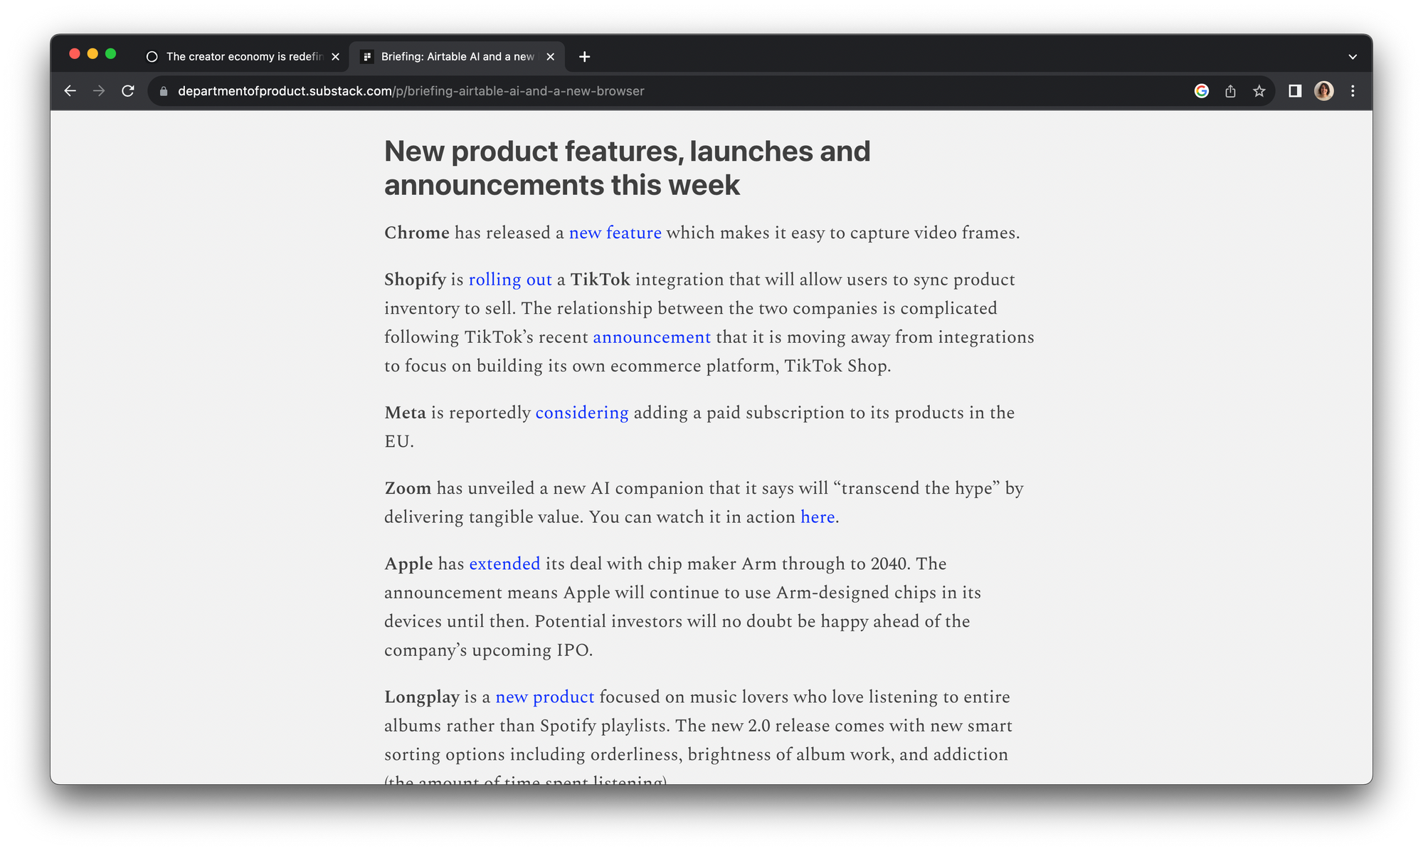Follow the Shopify 'rolling out' link

tap(509, 280)
